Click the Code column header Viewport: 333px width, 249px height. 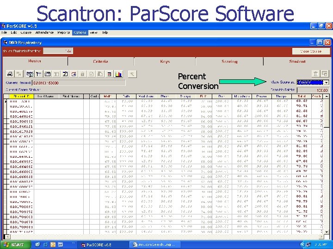pos(94,96)
